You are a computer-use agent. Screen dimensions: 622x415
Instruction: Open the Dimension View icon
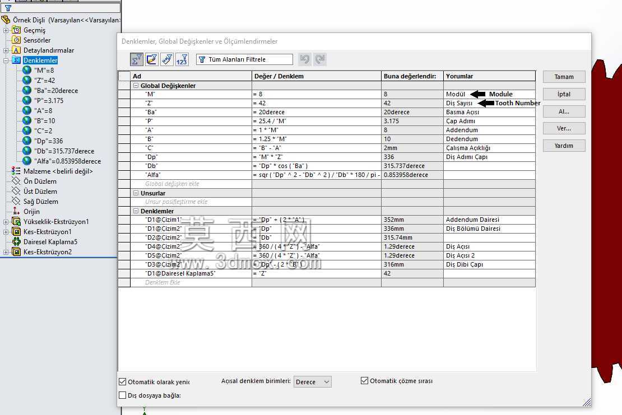tap(167, 59)
